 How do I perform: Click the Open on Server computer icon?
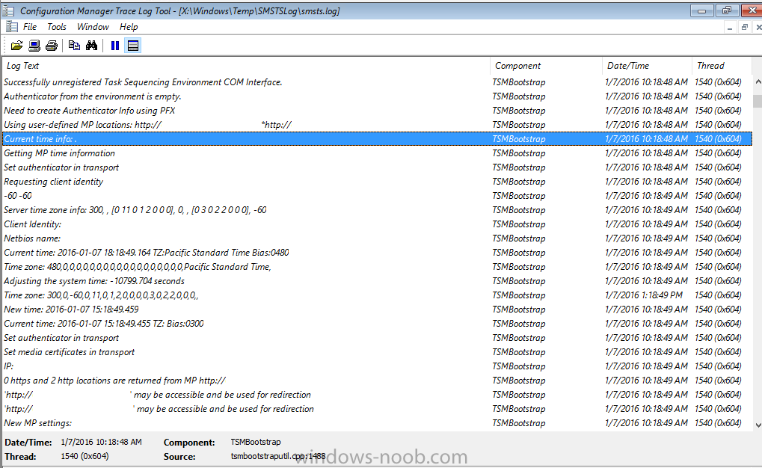point(34,46)
